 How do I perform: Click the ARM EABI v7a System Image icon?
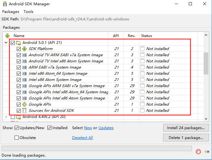click(x=24, y=67)
